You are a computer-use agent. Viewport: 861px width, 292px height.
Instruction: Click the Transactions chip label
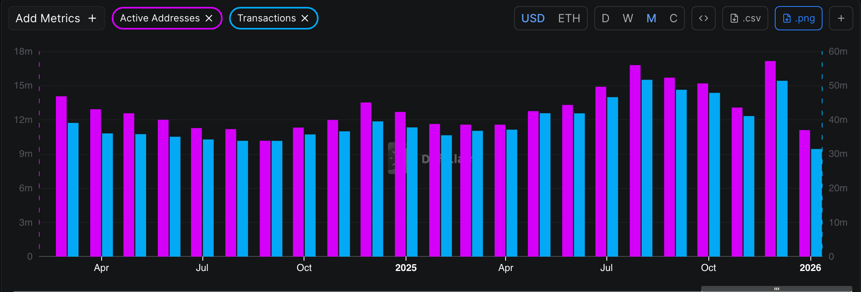(x=266, y=18)
